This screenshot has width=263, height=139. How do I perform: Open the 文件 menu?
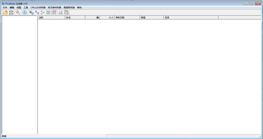pos(5,8)
